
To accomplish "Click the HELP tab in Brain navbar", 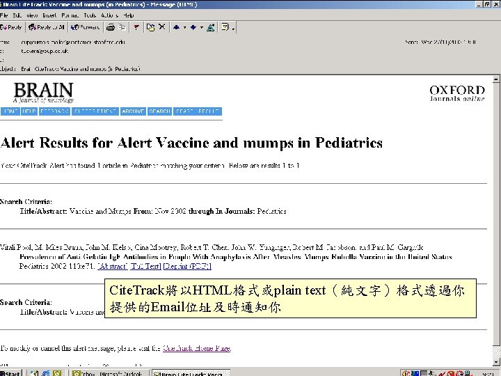I will pyautogui.click(x=29, y=111).
